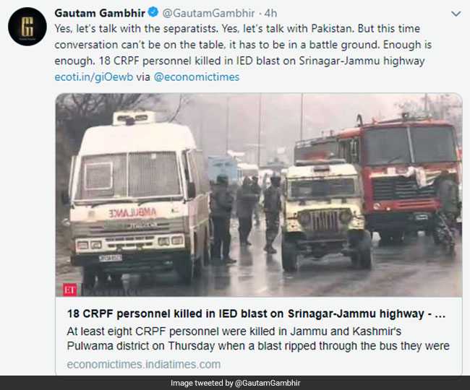
Task: Open the @GautamGambhir handle
Action: coord(209,13)
